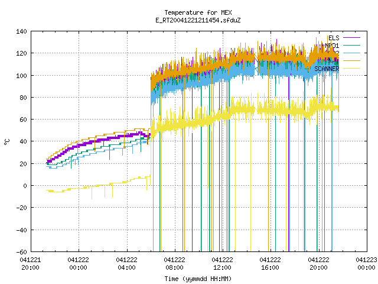This screenshot has width=378, height=284.
Task: Click the y-axis tick label '80'
Action: 23,97
